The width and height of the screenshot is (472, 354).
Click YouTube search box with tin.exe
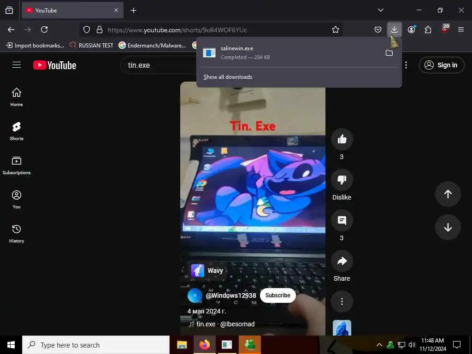[x=159, y=65]
